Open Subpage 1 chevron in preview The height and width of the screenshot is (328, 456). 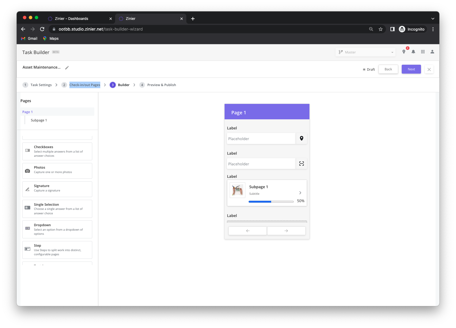point(300,193)
